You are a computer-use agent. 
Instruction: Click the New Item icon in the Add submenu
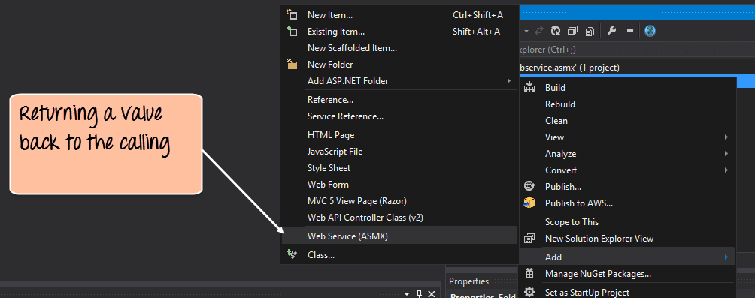coord(292,15)
